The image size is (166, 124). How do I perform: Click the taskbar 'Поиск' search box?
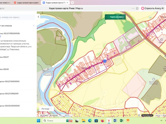[58, 121]
